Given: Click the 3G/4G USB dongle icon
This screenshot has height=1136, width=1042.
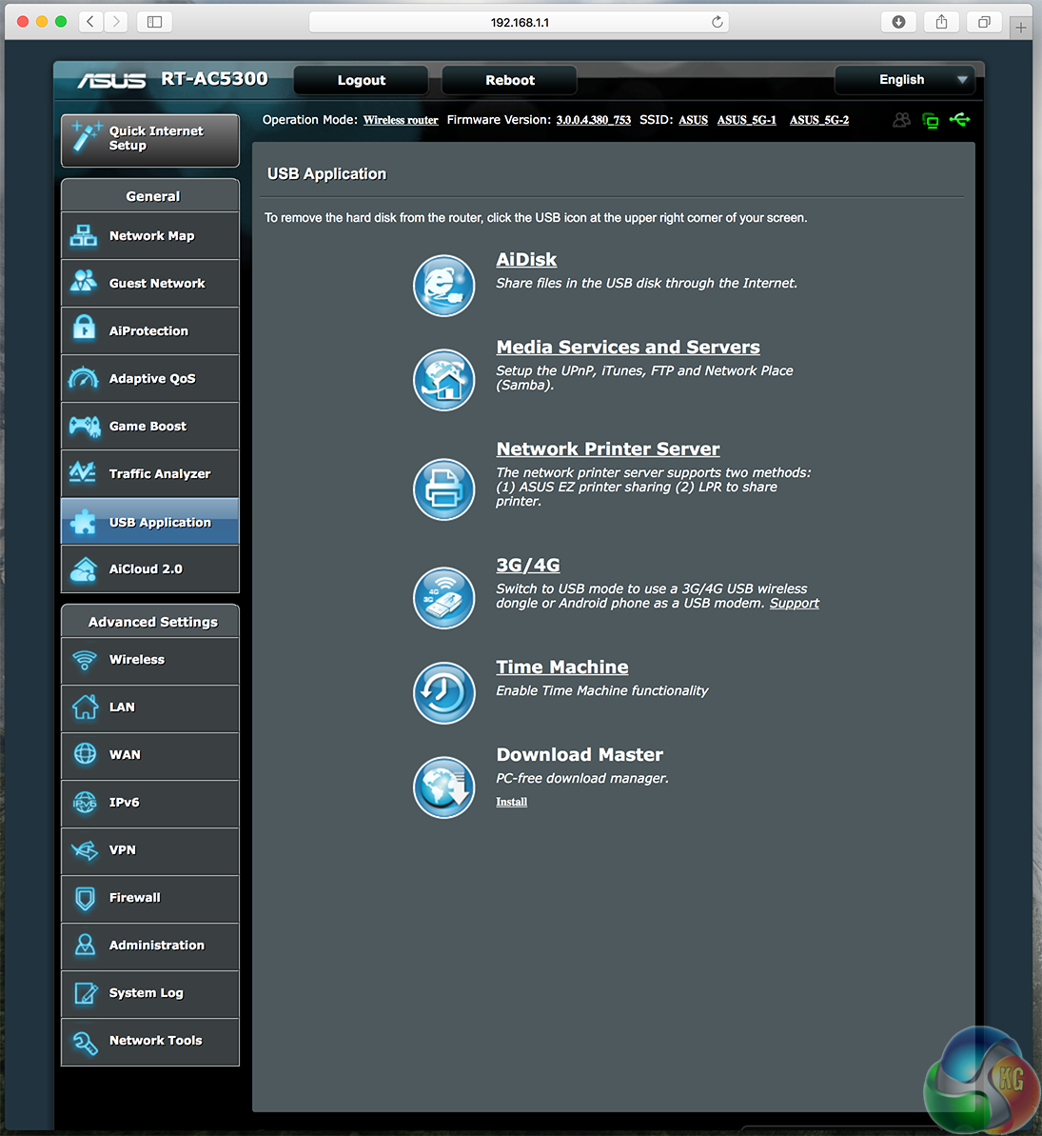Looking at the screenshot, I should tap(443, 598).
